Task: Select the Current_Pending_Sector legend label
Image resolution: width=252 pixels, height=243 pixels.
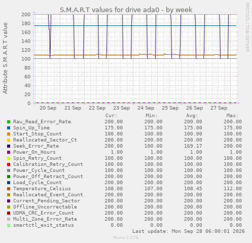Action: 47,201
